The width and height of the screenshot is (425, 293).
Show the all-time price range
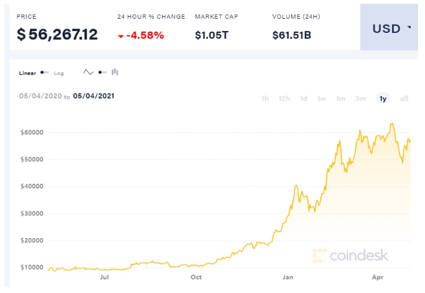pos(404,98)
